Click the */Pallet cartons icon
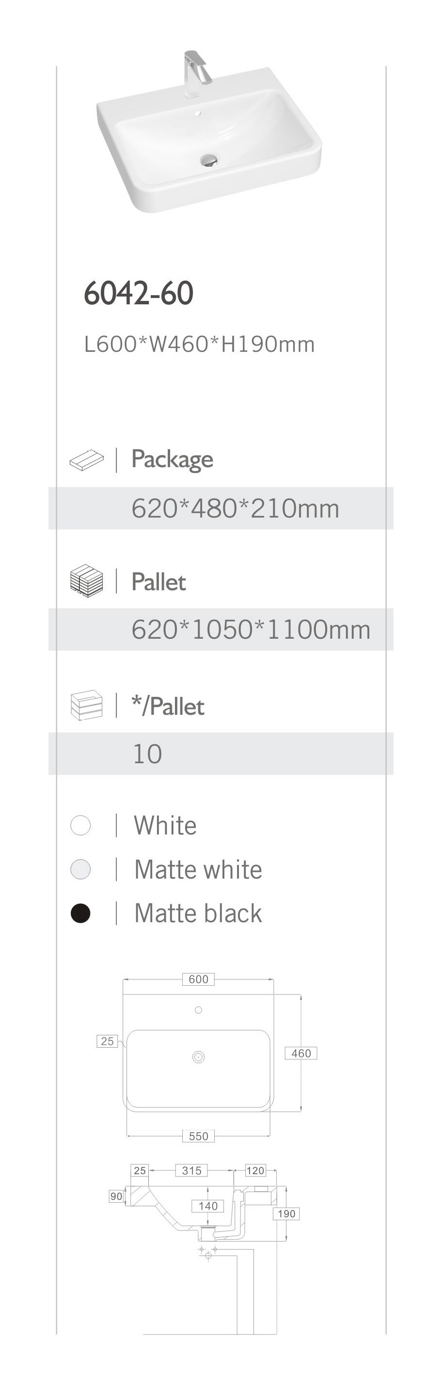Screen dimensions: 442x1400 pyautogui.click(x=86, y=706)
